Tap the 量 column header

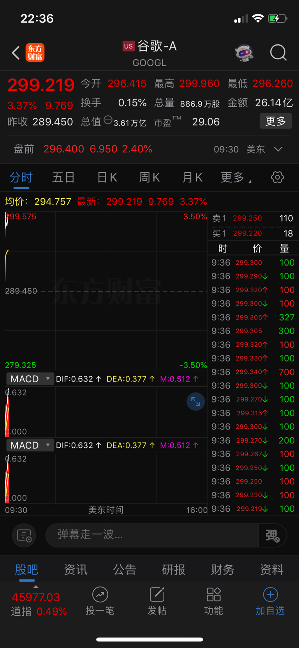pyautogui.click(x=284, y=248)
